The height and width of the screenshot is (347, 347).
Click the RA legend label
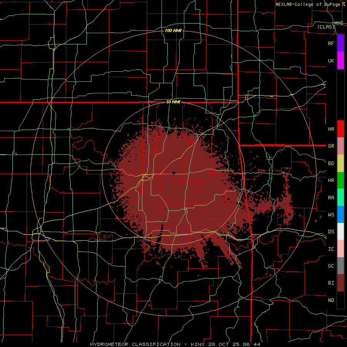pos(331,198)
